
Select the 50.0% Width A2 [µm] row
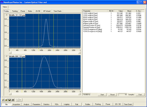point(112,19)
